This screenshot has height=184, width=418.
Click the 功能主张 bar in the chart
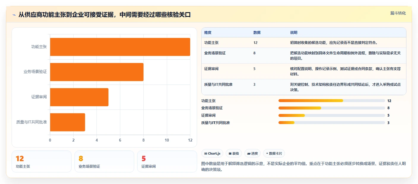(x=120, y=47)
